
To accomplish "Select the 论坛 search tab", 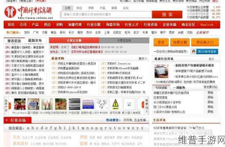I will (x=126, y=8).
